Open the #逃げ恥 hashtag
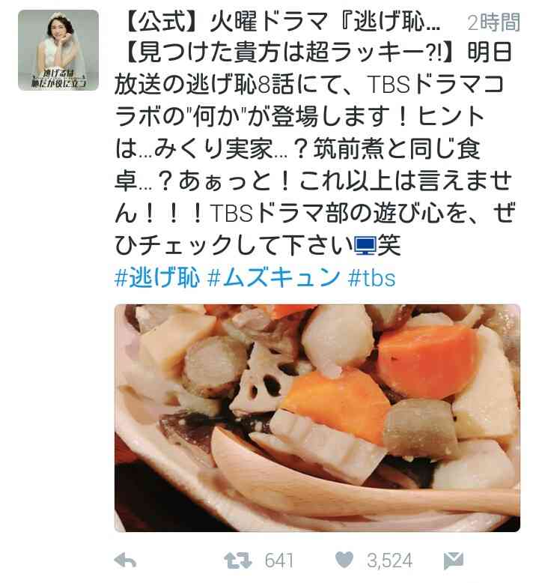539x583 pixels. coord(157,278)
